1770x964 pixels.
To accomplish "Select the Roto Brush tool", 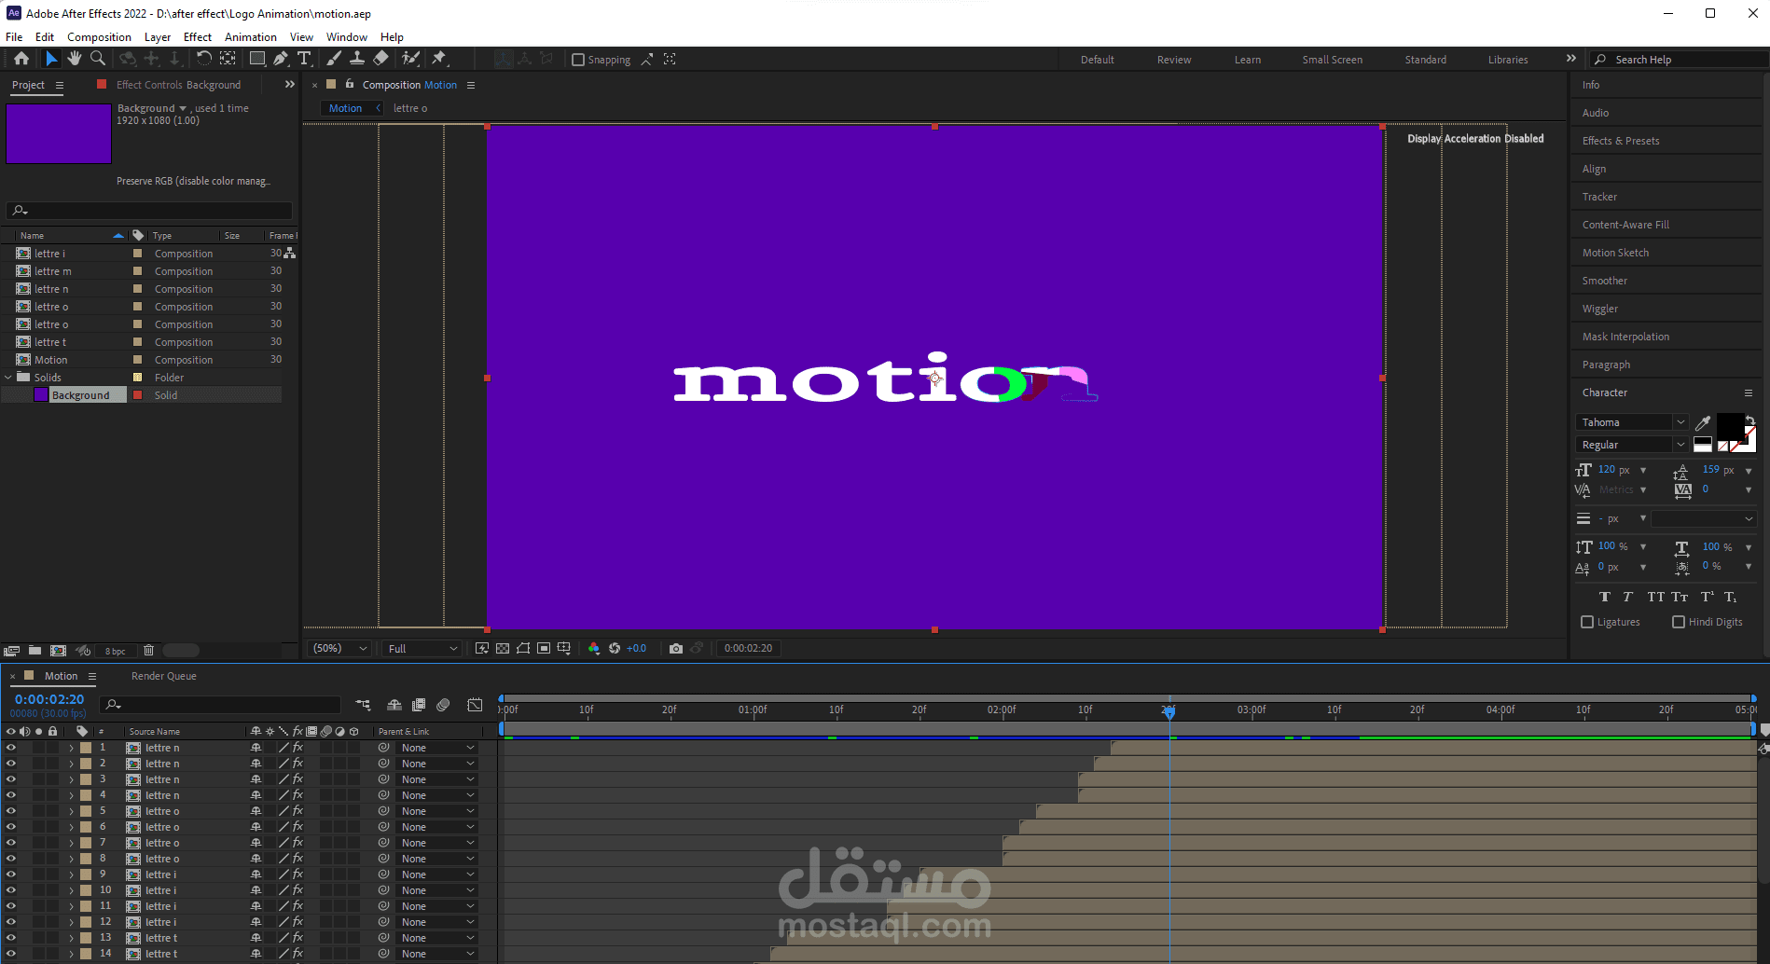I will point(410,59).
